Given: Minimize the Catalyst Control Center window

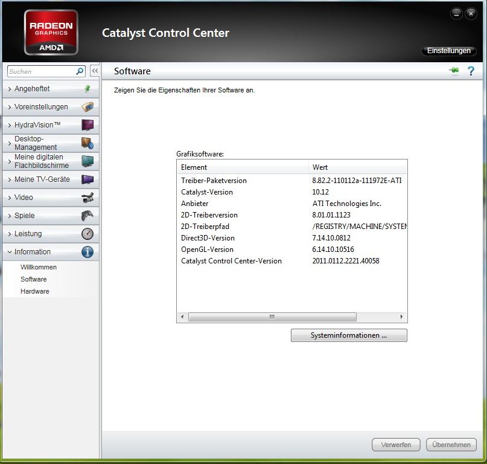Looking at the screenshot, I should pyautogui.click(x=456, y=14).
